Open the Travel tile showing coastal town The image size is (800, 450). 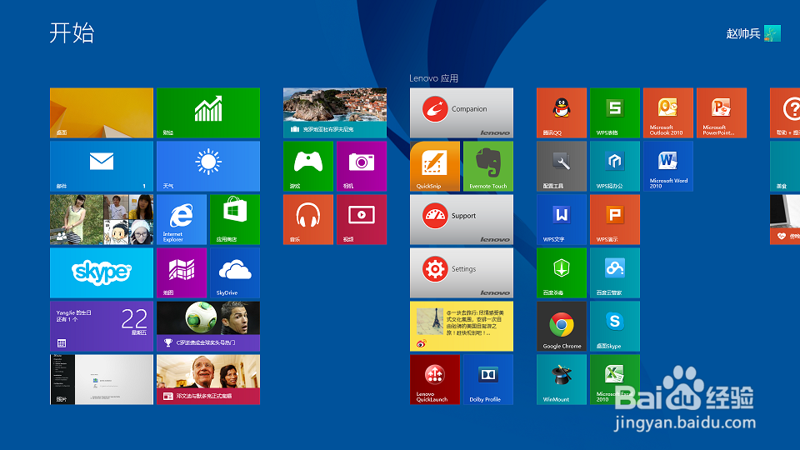[x=335, y=112]
